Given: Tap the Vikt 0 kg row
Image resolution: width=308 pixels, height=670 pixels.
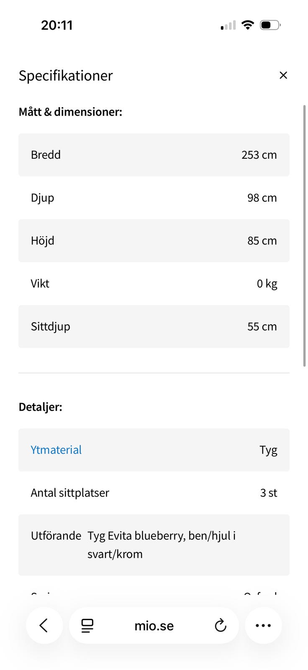Looking at the screenshot, I should (154, 283).
